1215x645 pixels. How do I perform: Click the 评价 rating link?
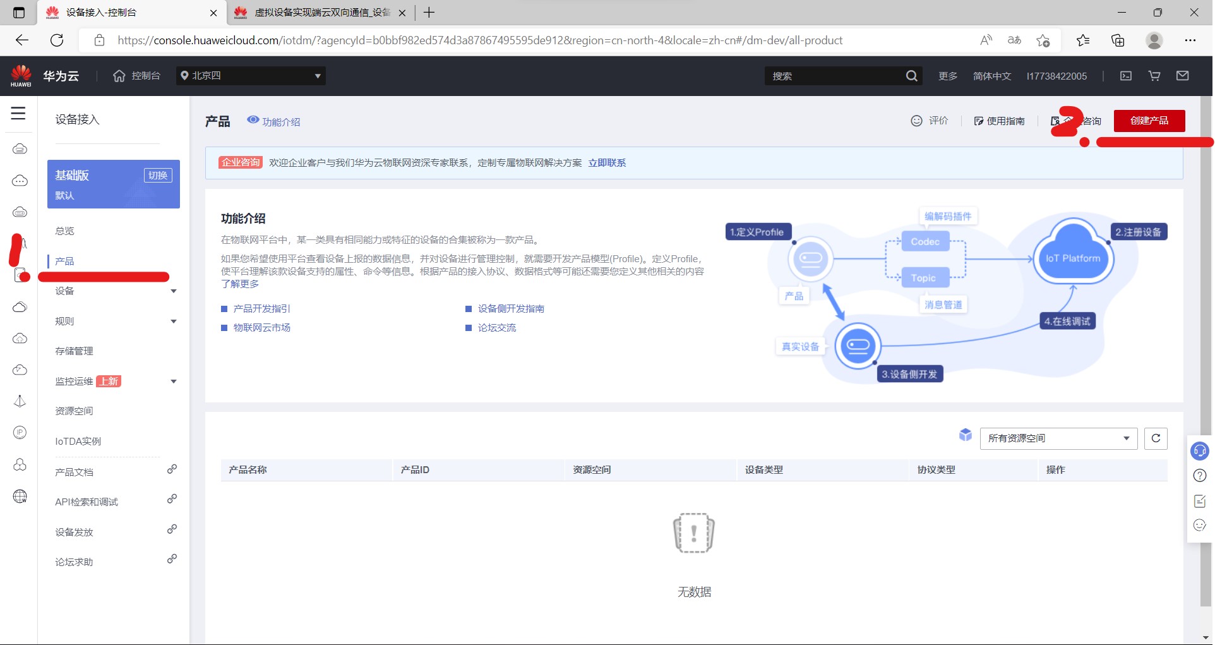coord(930,121)
